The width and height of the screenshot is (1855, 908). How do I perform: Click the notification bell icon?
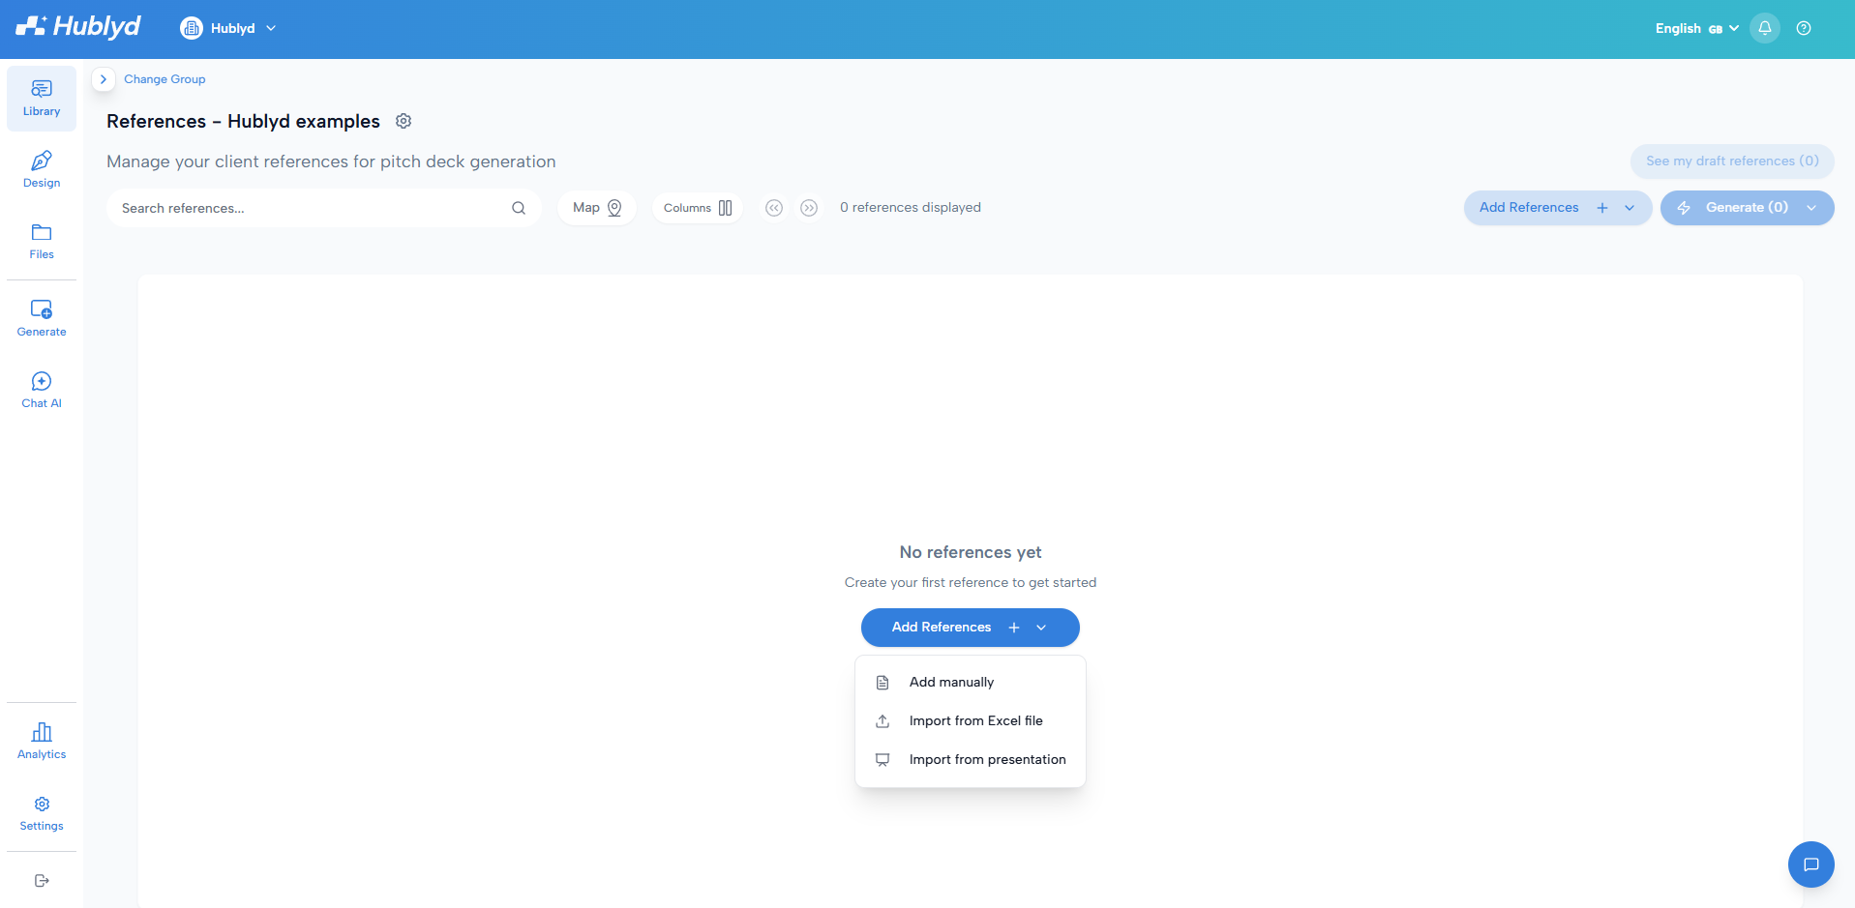point(1765,28)
